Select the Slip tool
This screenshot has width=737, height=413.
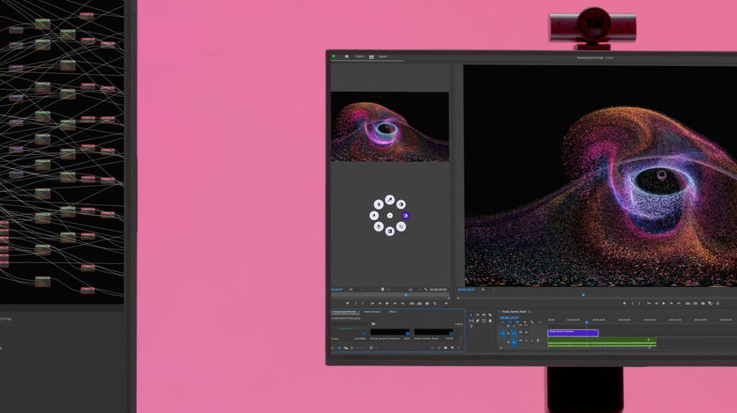(x=471, y=321)
